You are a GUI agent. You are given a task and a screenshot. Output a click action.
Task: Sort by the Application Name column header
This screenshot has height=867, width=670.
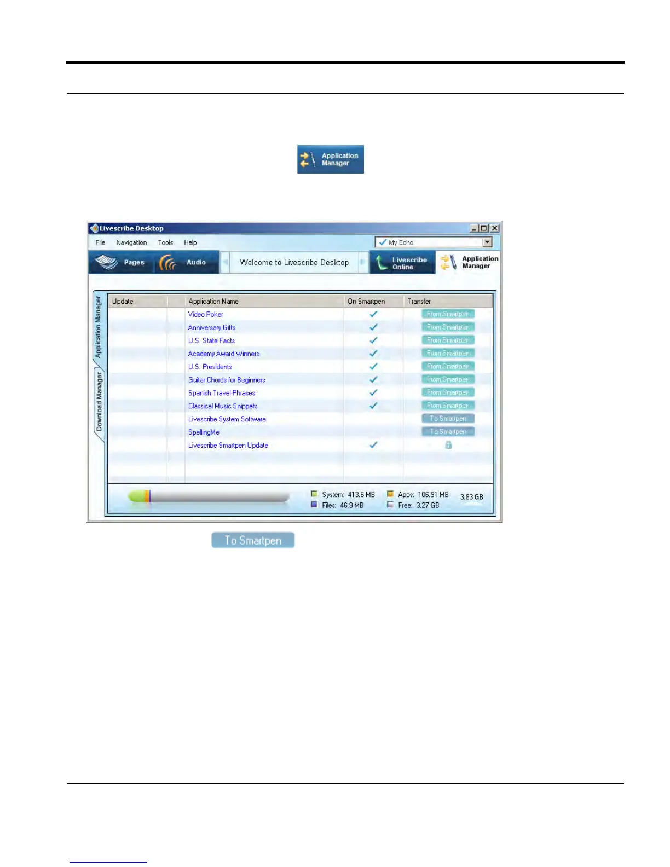(x=264, y=301)
